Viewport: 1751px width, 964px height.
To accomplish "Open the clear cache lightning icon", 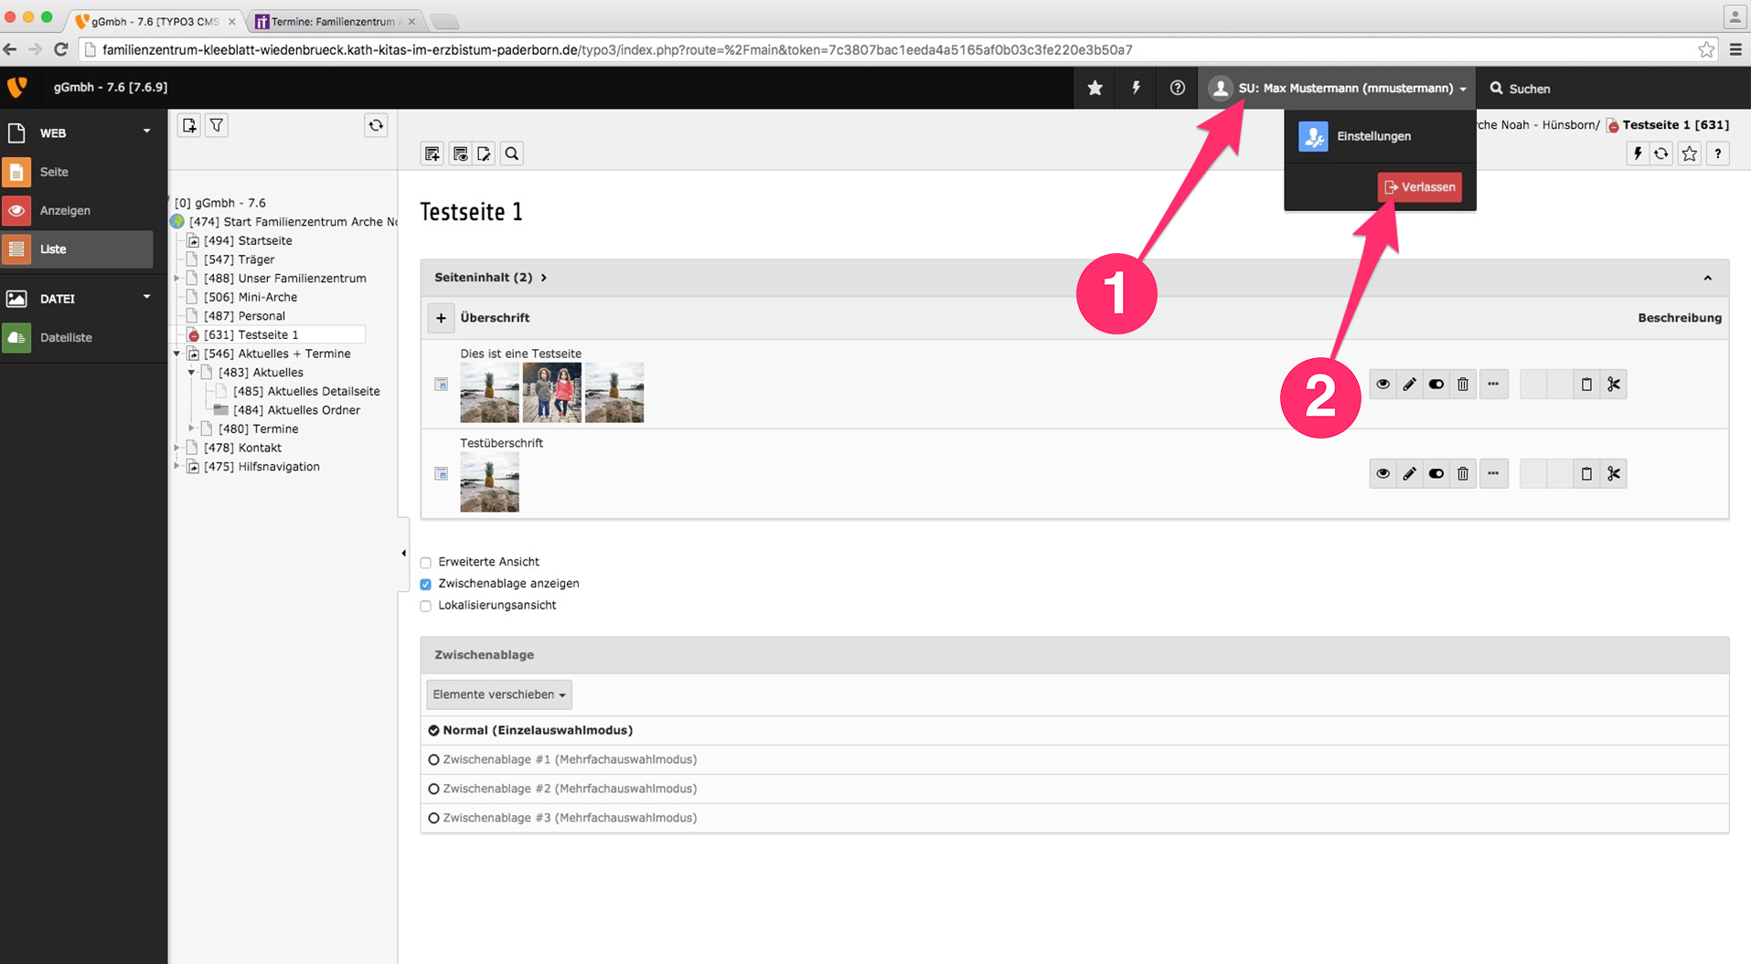I will 1136,88.
